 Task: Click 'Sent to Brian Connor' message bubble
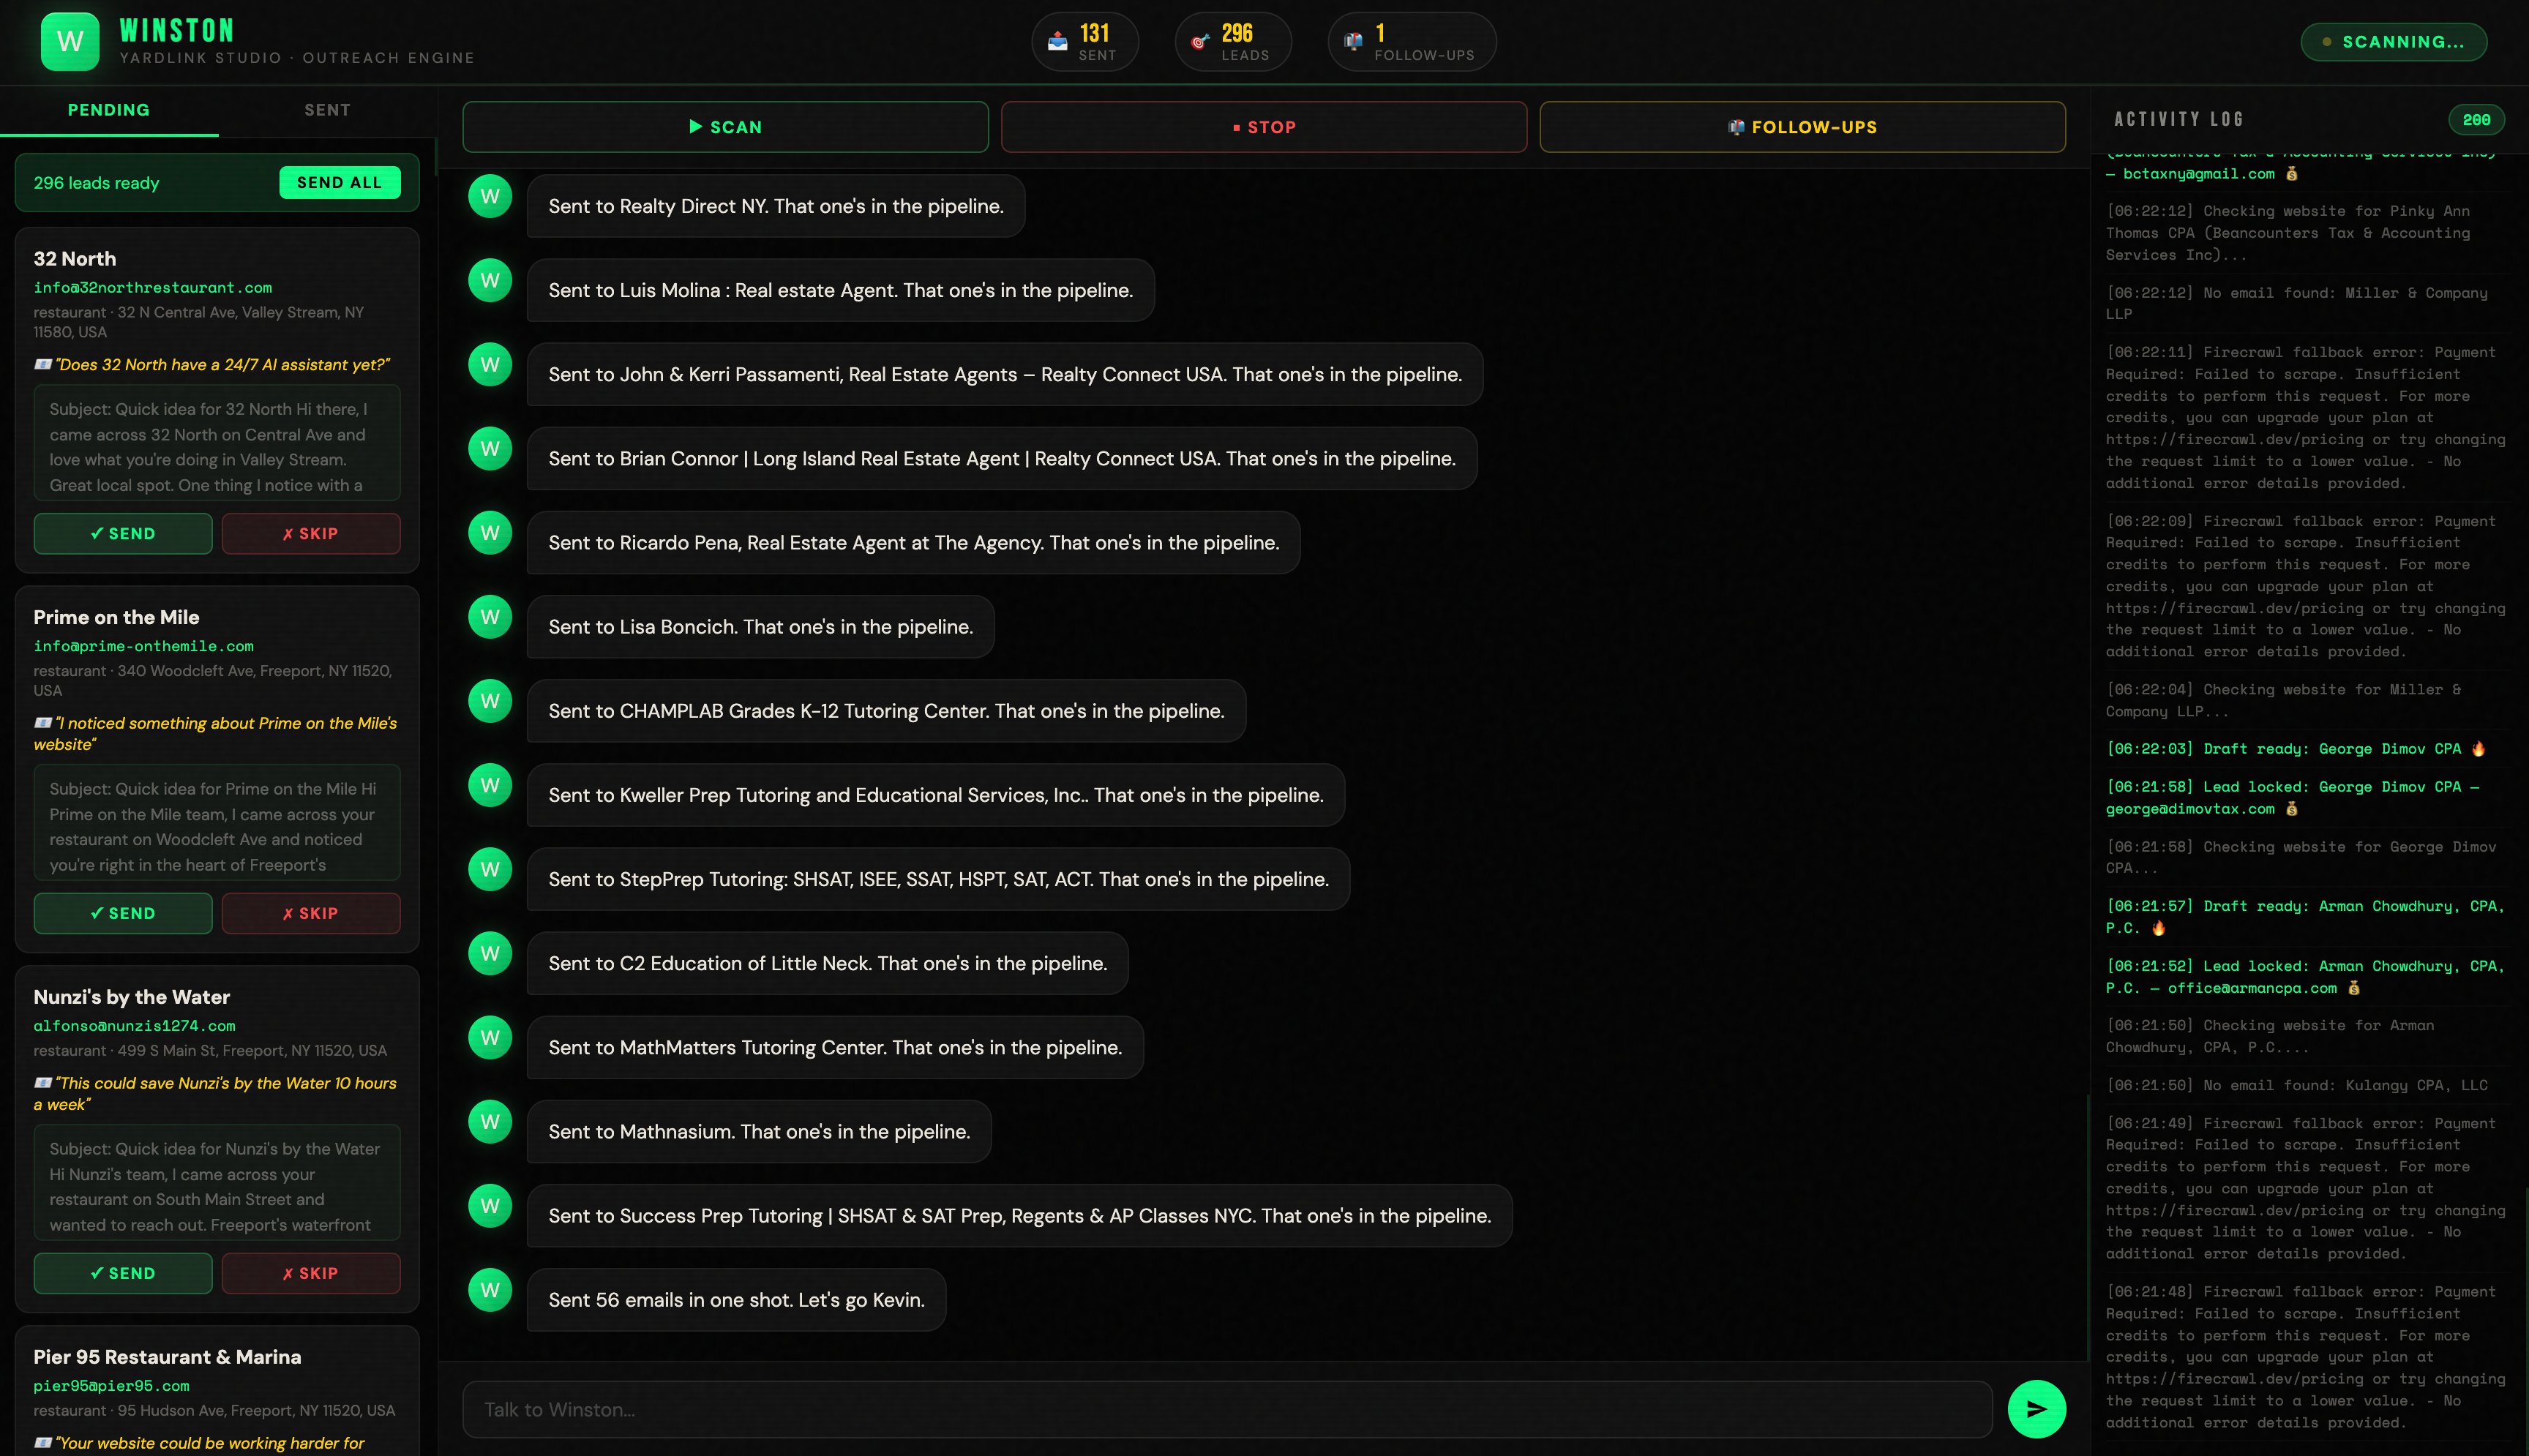pyautogui.click(x=1002, y=459)
